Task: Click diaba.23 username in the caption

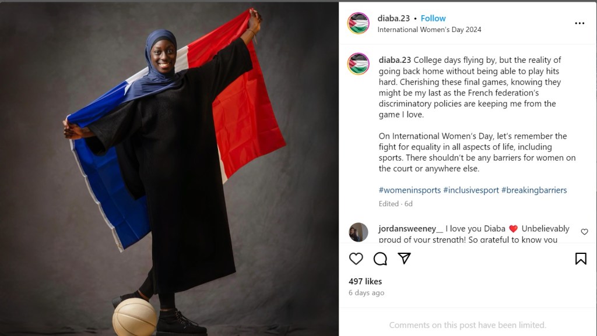Action: tap(395, 60)
